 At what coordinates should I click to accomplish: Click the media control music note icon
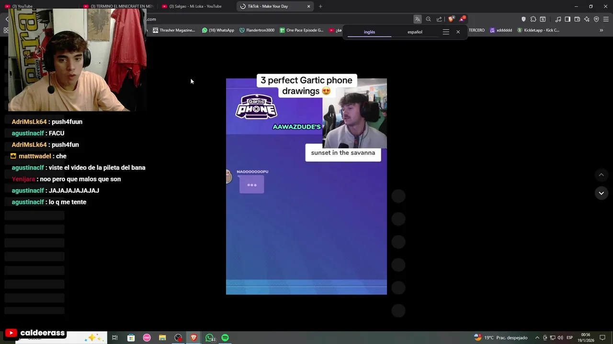click(x=558, y=19)
